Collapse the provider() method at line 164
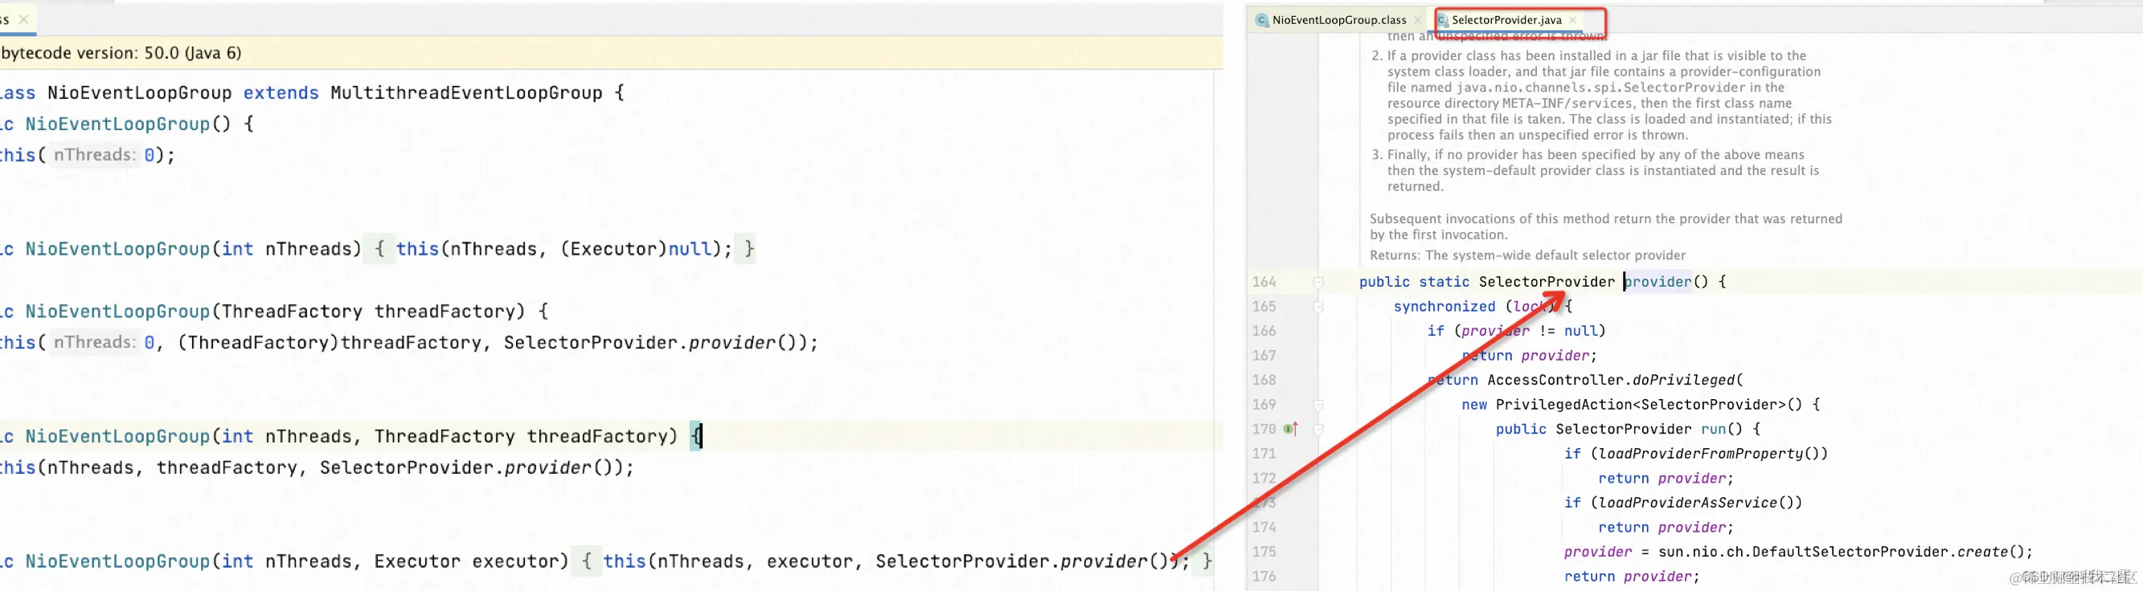This screenshot has width=2143, height=591. point(1317,283)
